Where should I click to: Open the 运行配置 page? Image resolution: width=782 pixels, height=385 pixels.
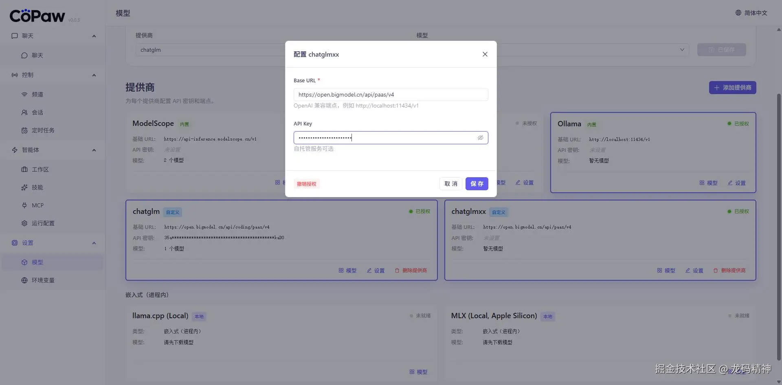pos(53,223)
